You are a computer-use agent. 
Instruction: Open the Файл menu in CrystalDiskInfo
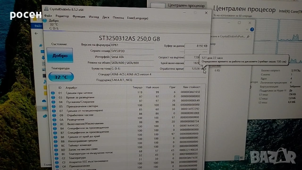point(48,16)
